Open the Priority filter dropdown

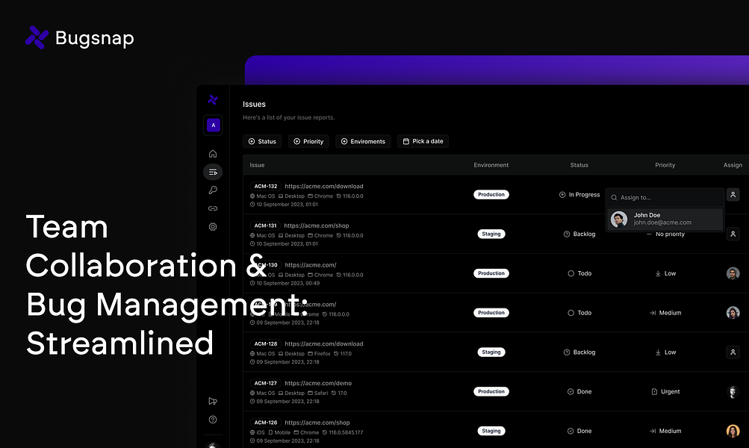coord(308,141)
